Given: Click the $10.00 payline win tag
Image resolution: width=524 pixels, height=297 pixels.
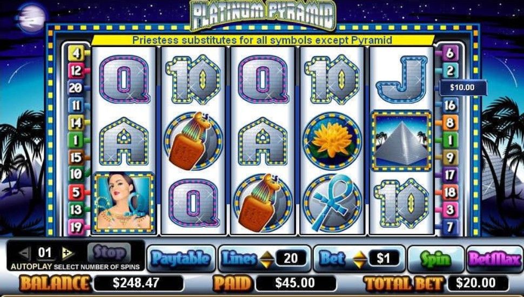Looking at the screenshot, I should coord(462,87).
